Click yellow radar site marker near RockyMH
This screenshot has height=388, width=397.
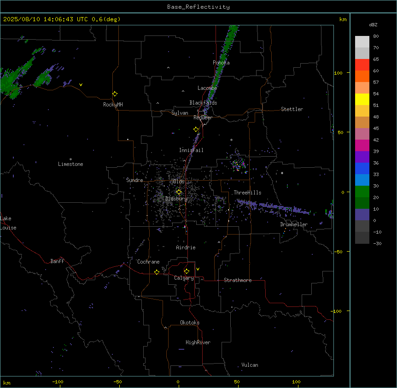115,94
